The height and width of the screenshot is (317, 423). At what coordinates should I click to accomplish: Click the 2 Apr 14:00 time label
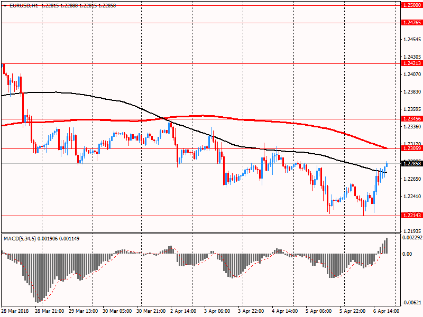[x=183, y=311]
